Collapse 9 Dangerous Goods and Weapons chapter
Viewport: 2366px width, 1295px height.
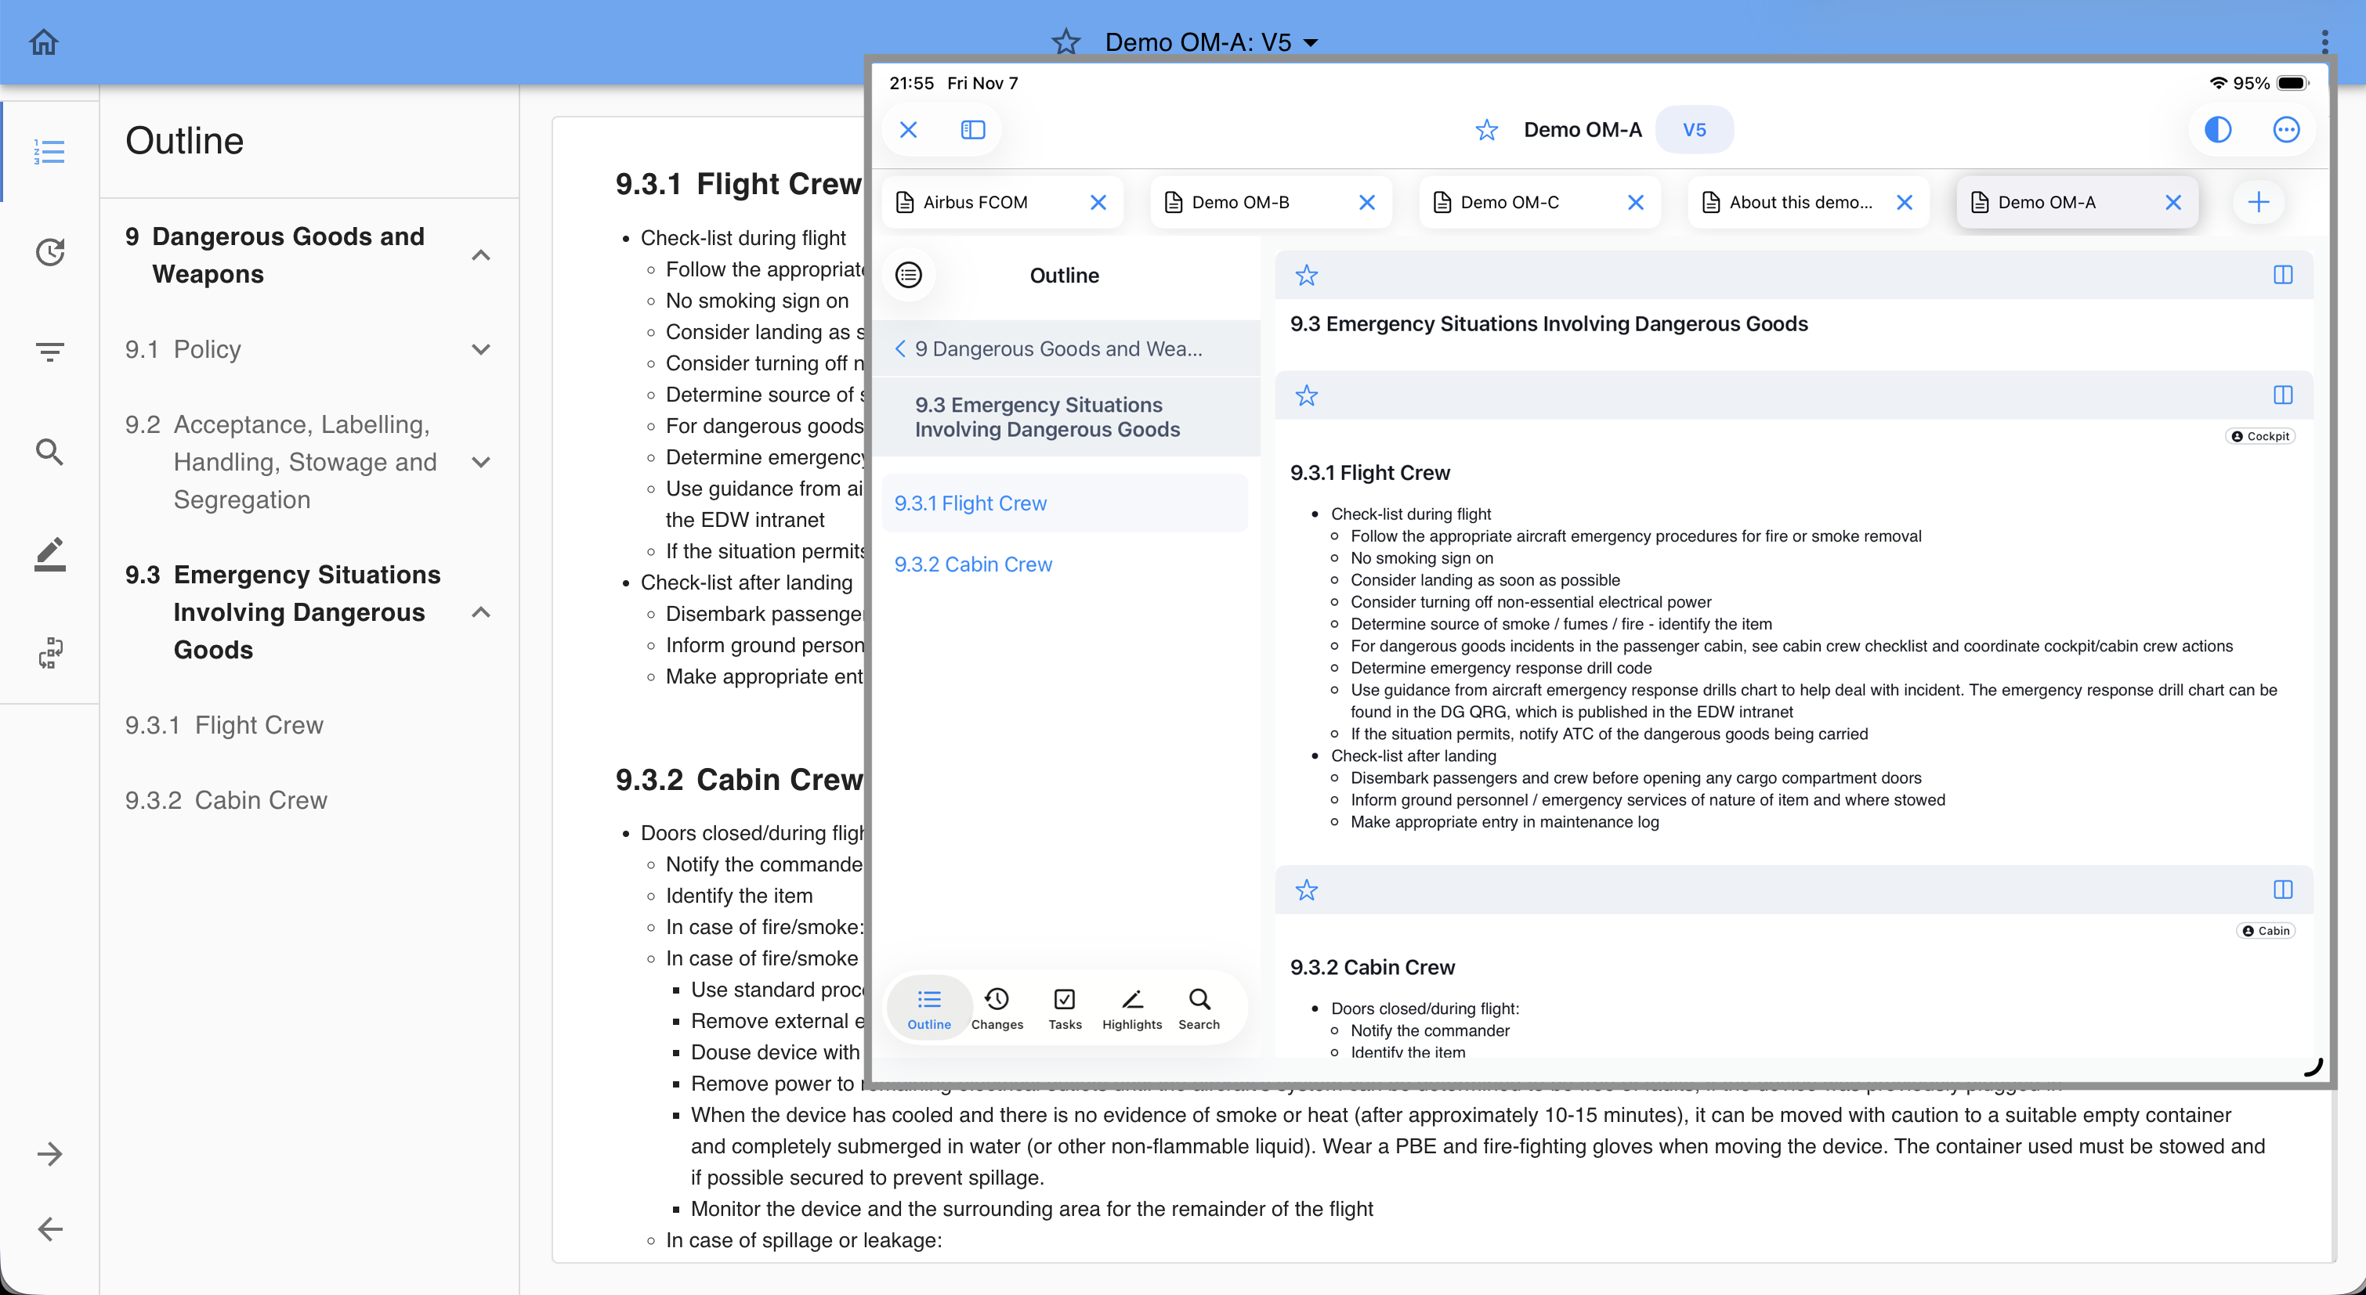click(x=480, y=255)
